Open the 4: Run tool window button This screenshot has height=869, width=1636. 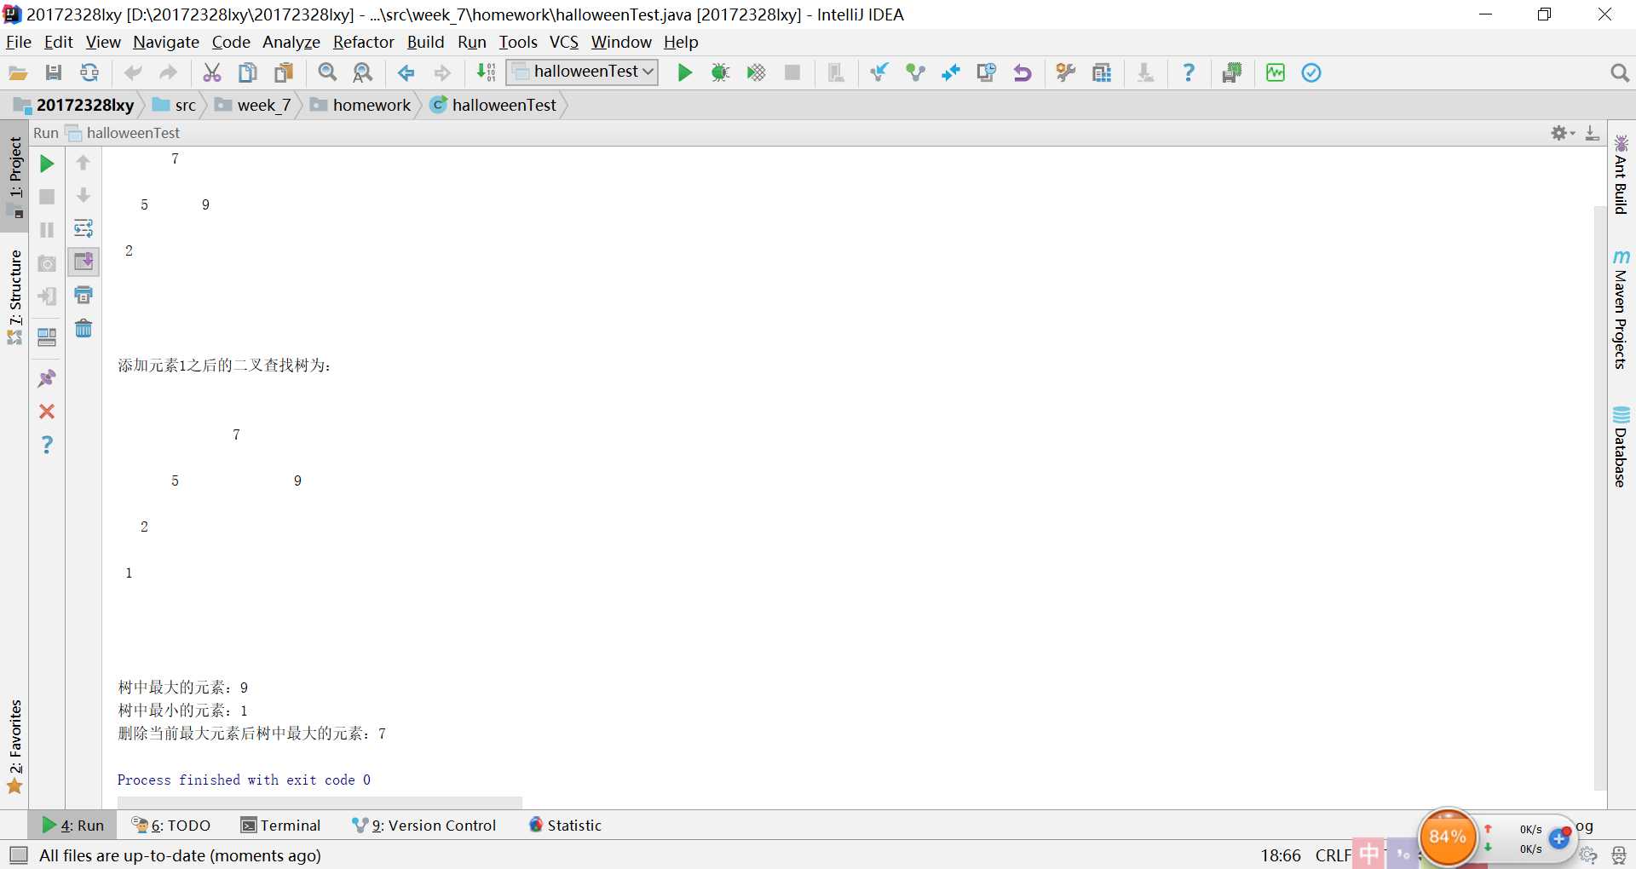[x=73, y=825]
